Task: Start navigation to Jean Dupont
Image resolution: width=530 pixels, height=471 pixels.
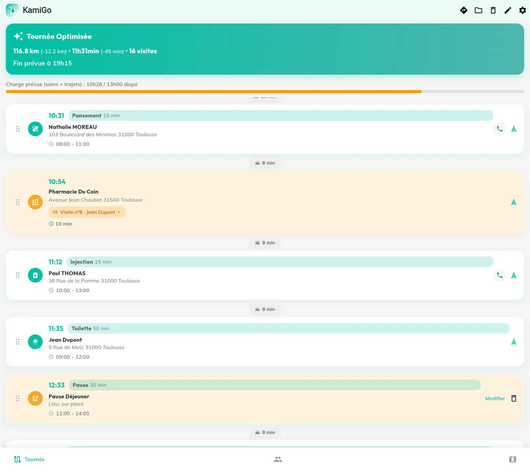Action: tap(514, 342)
